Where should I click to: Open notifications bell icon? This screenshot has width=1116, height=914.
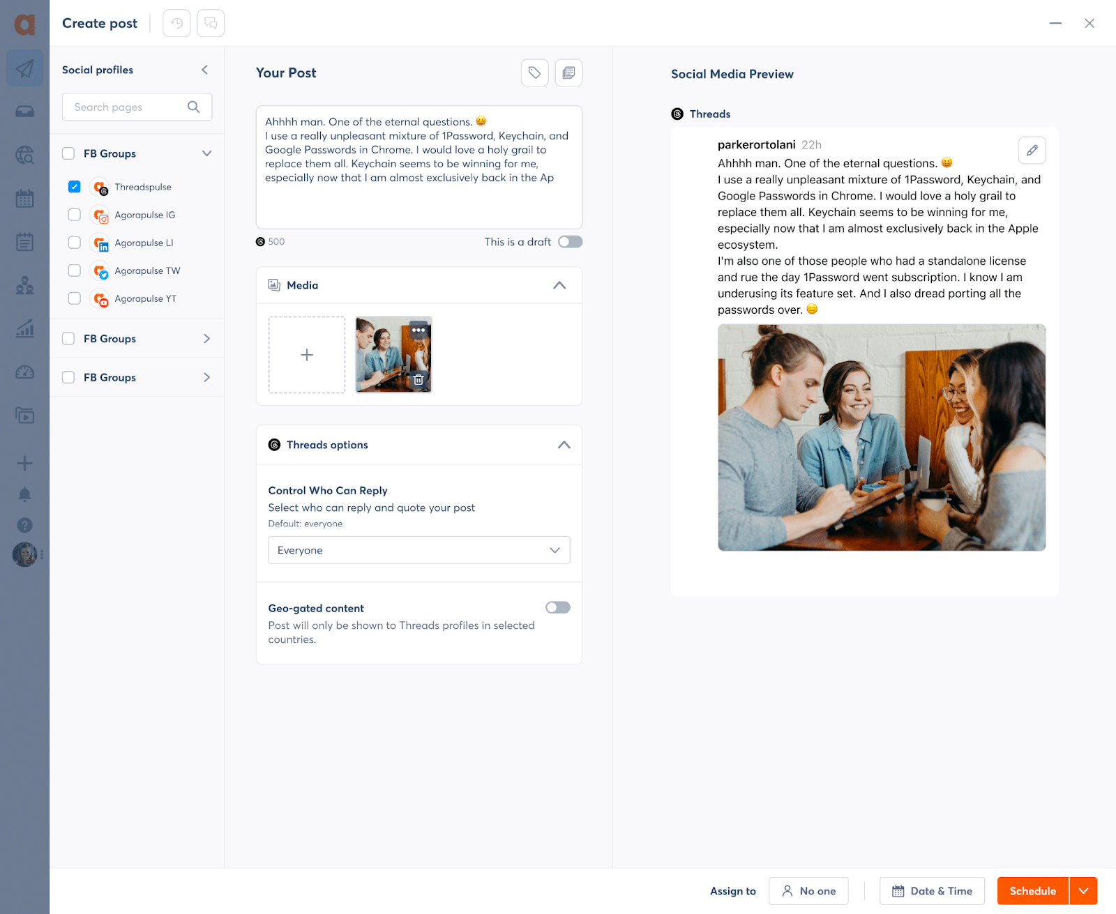24,494
